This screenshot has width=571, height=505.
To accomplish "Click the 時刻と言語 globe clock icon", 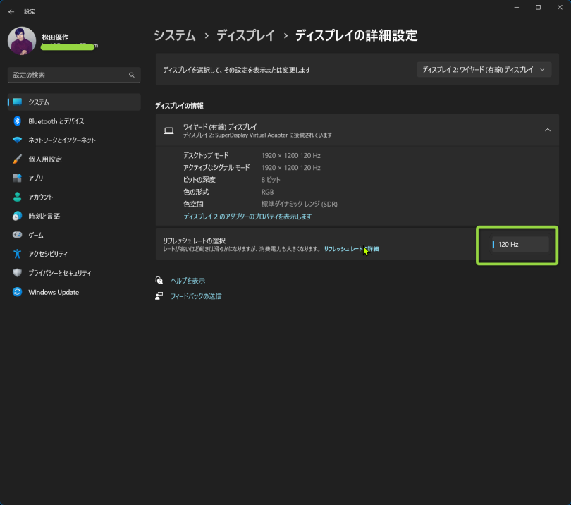I will [17, 216].
